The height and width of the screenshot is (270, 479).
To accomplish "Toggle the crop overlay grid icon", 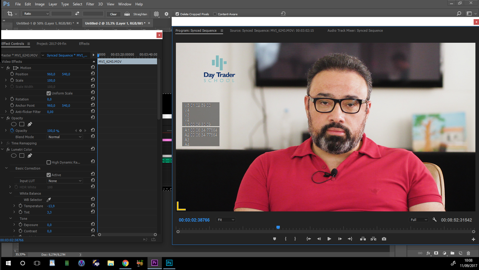I will 156,14.
